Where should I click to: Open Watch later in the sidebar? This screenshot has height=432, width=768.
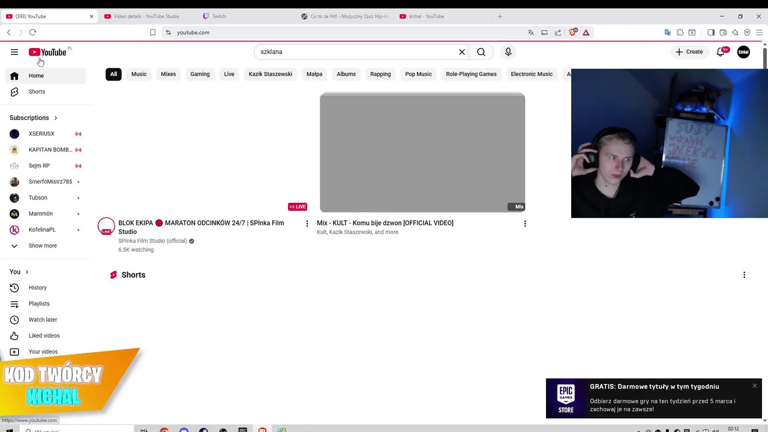pyautogui.click(x=46, y=320)
